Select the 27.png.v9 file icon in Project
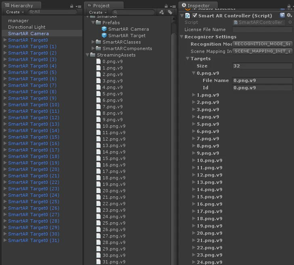The height and width of the screenshot is (265, 294). (99, 236)
